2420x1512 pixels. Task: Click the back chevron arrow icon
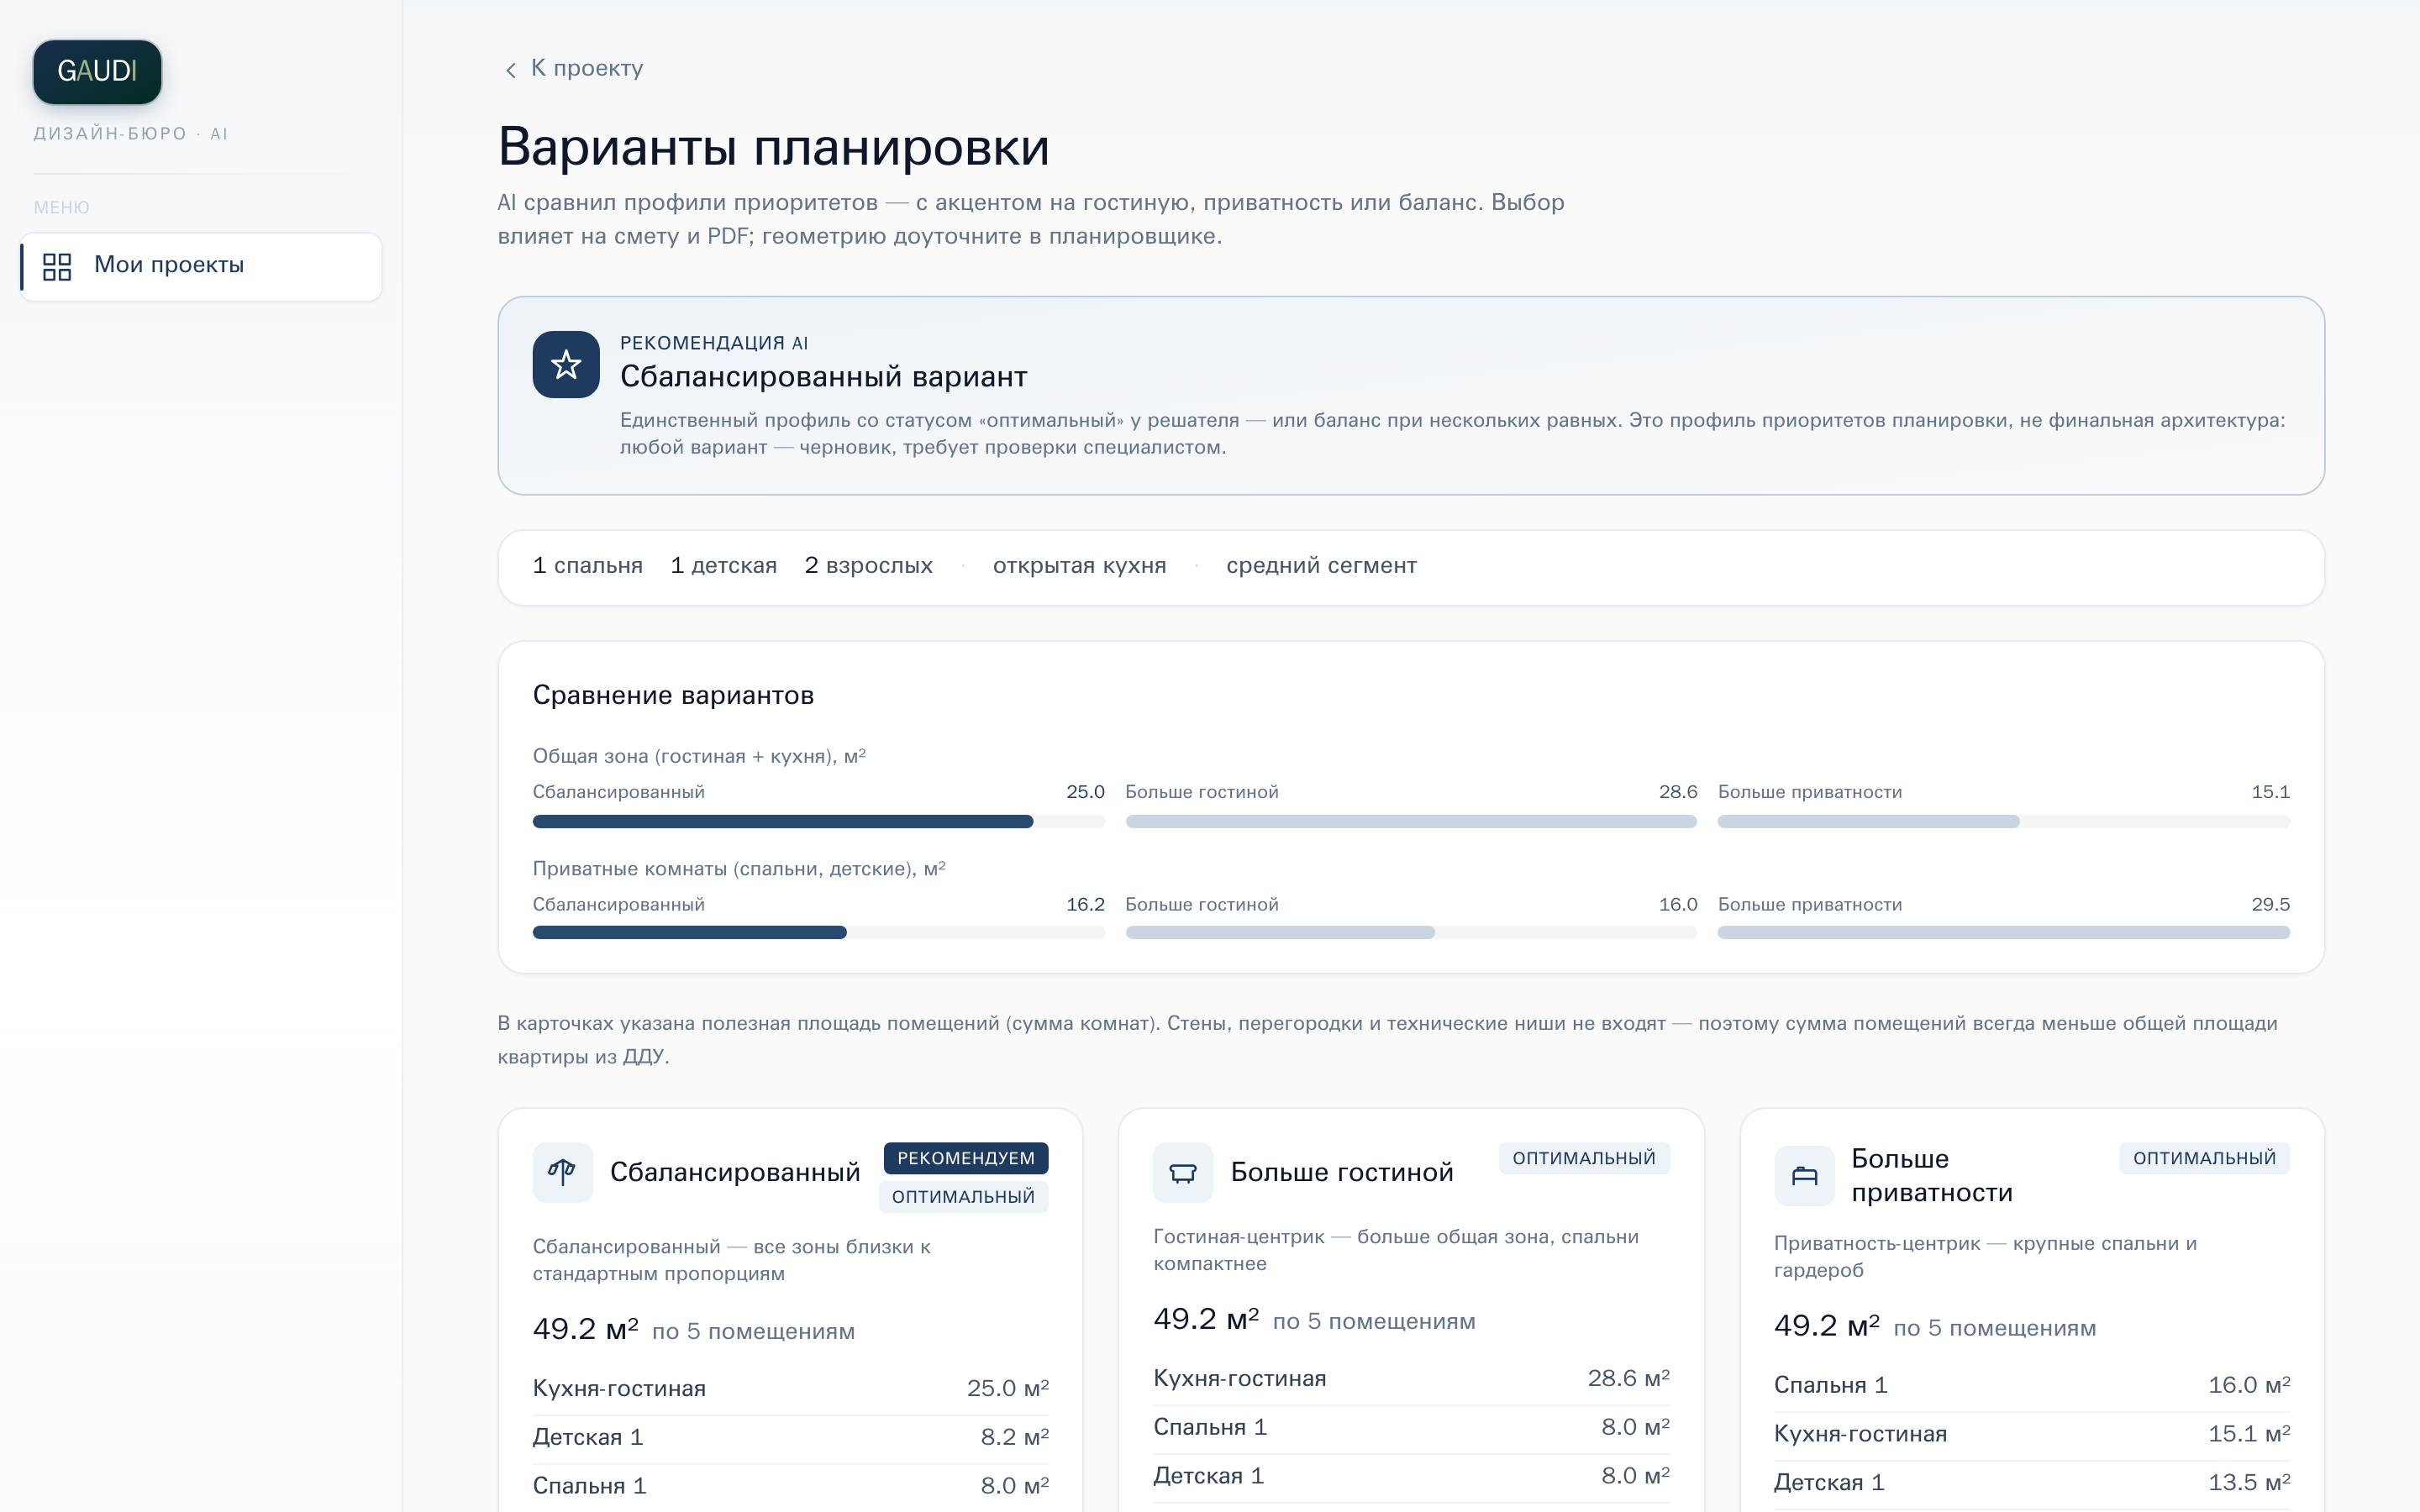click(x=511, y=69)
